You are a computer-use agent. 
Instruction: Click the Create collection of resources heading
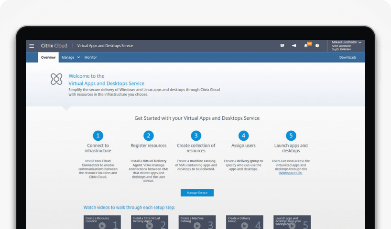click(196, 148)
